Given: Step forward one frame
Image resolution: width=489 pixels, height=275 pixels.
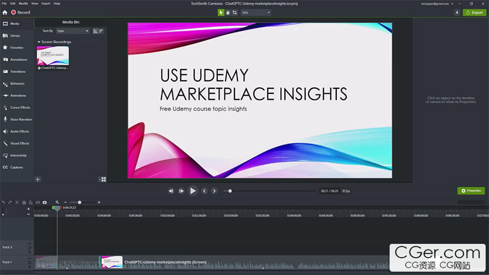Looking at the screenshot, I should point(181,191).
